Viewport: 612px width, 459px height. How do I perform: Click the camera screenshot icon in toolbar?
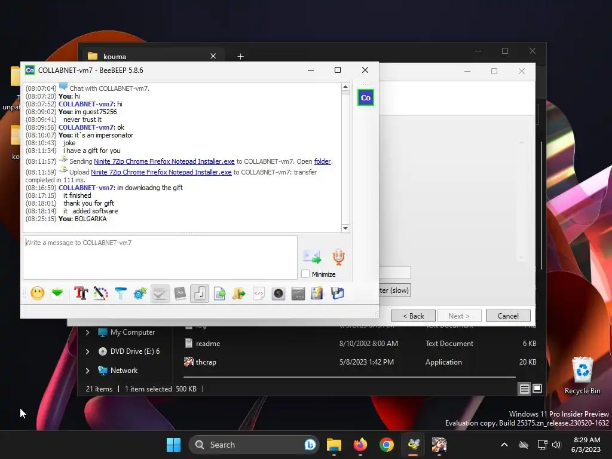tap(279, 293)
